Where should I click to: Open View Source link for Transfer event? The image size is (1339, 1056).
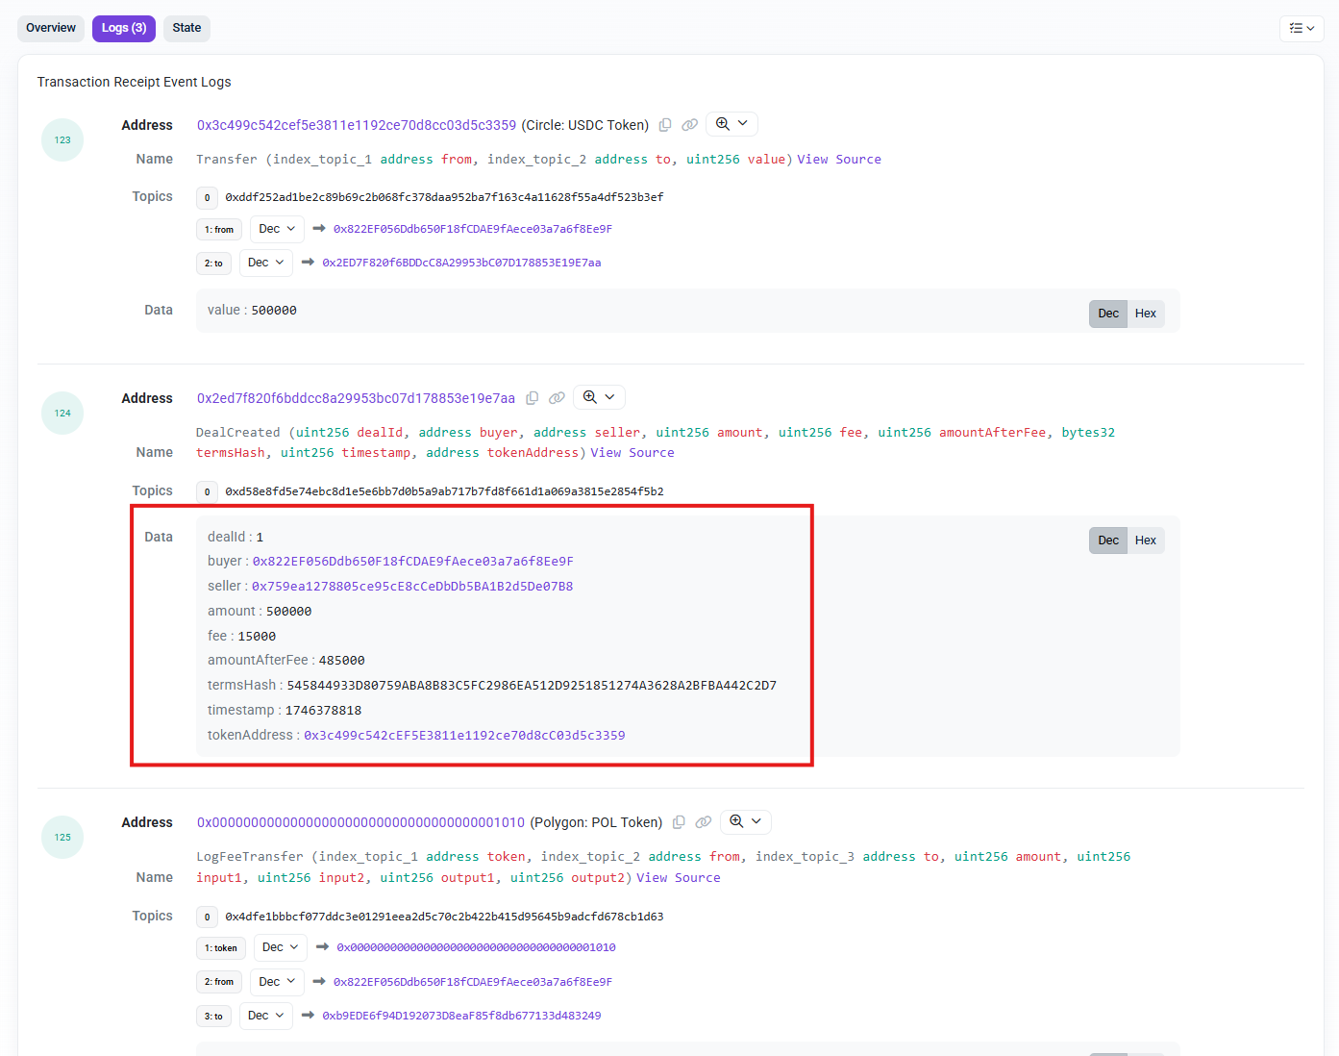(838, 160)
